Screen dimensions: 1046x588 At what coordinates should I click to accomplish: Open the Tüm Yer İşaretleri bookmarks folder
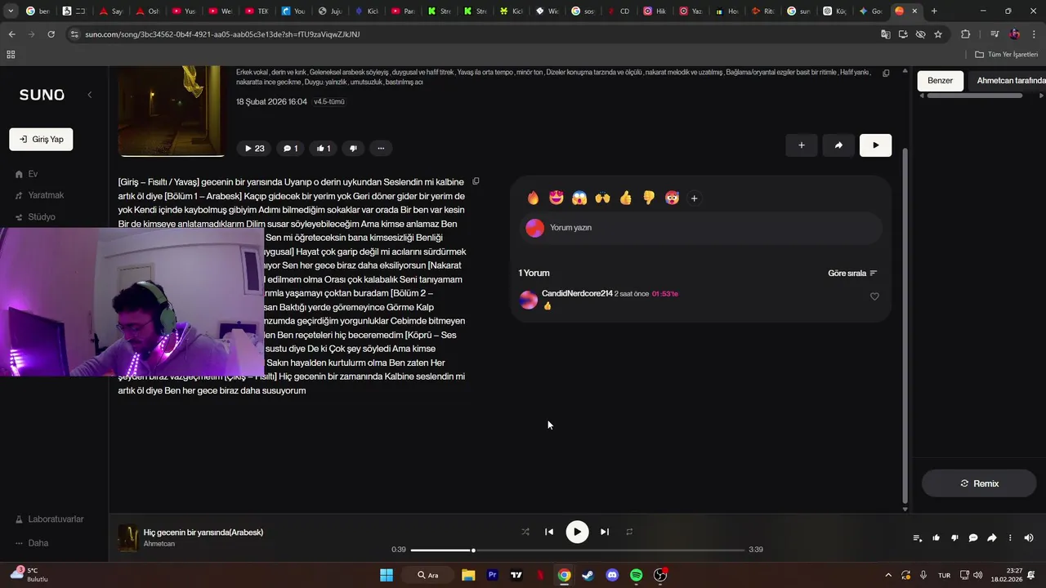(x=1007, y=55)
